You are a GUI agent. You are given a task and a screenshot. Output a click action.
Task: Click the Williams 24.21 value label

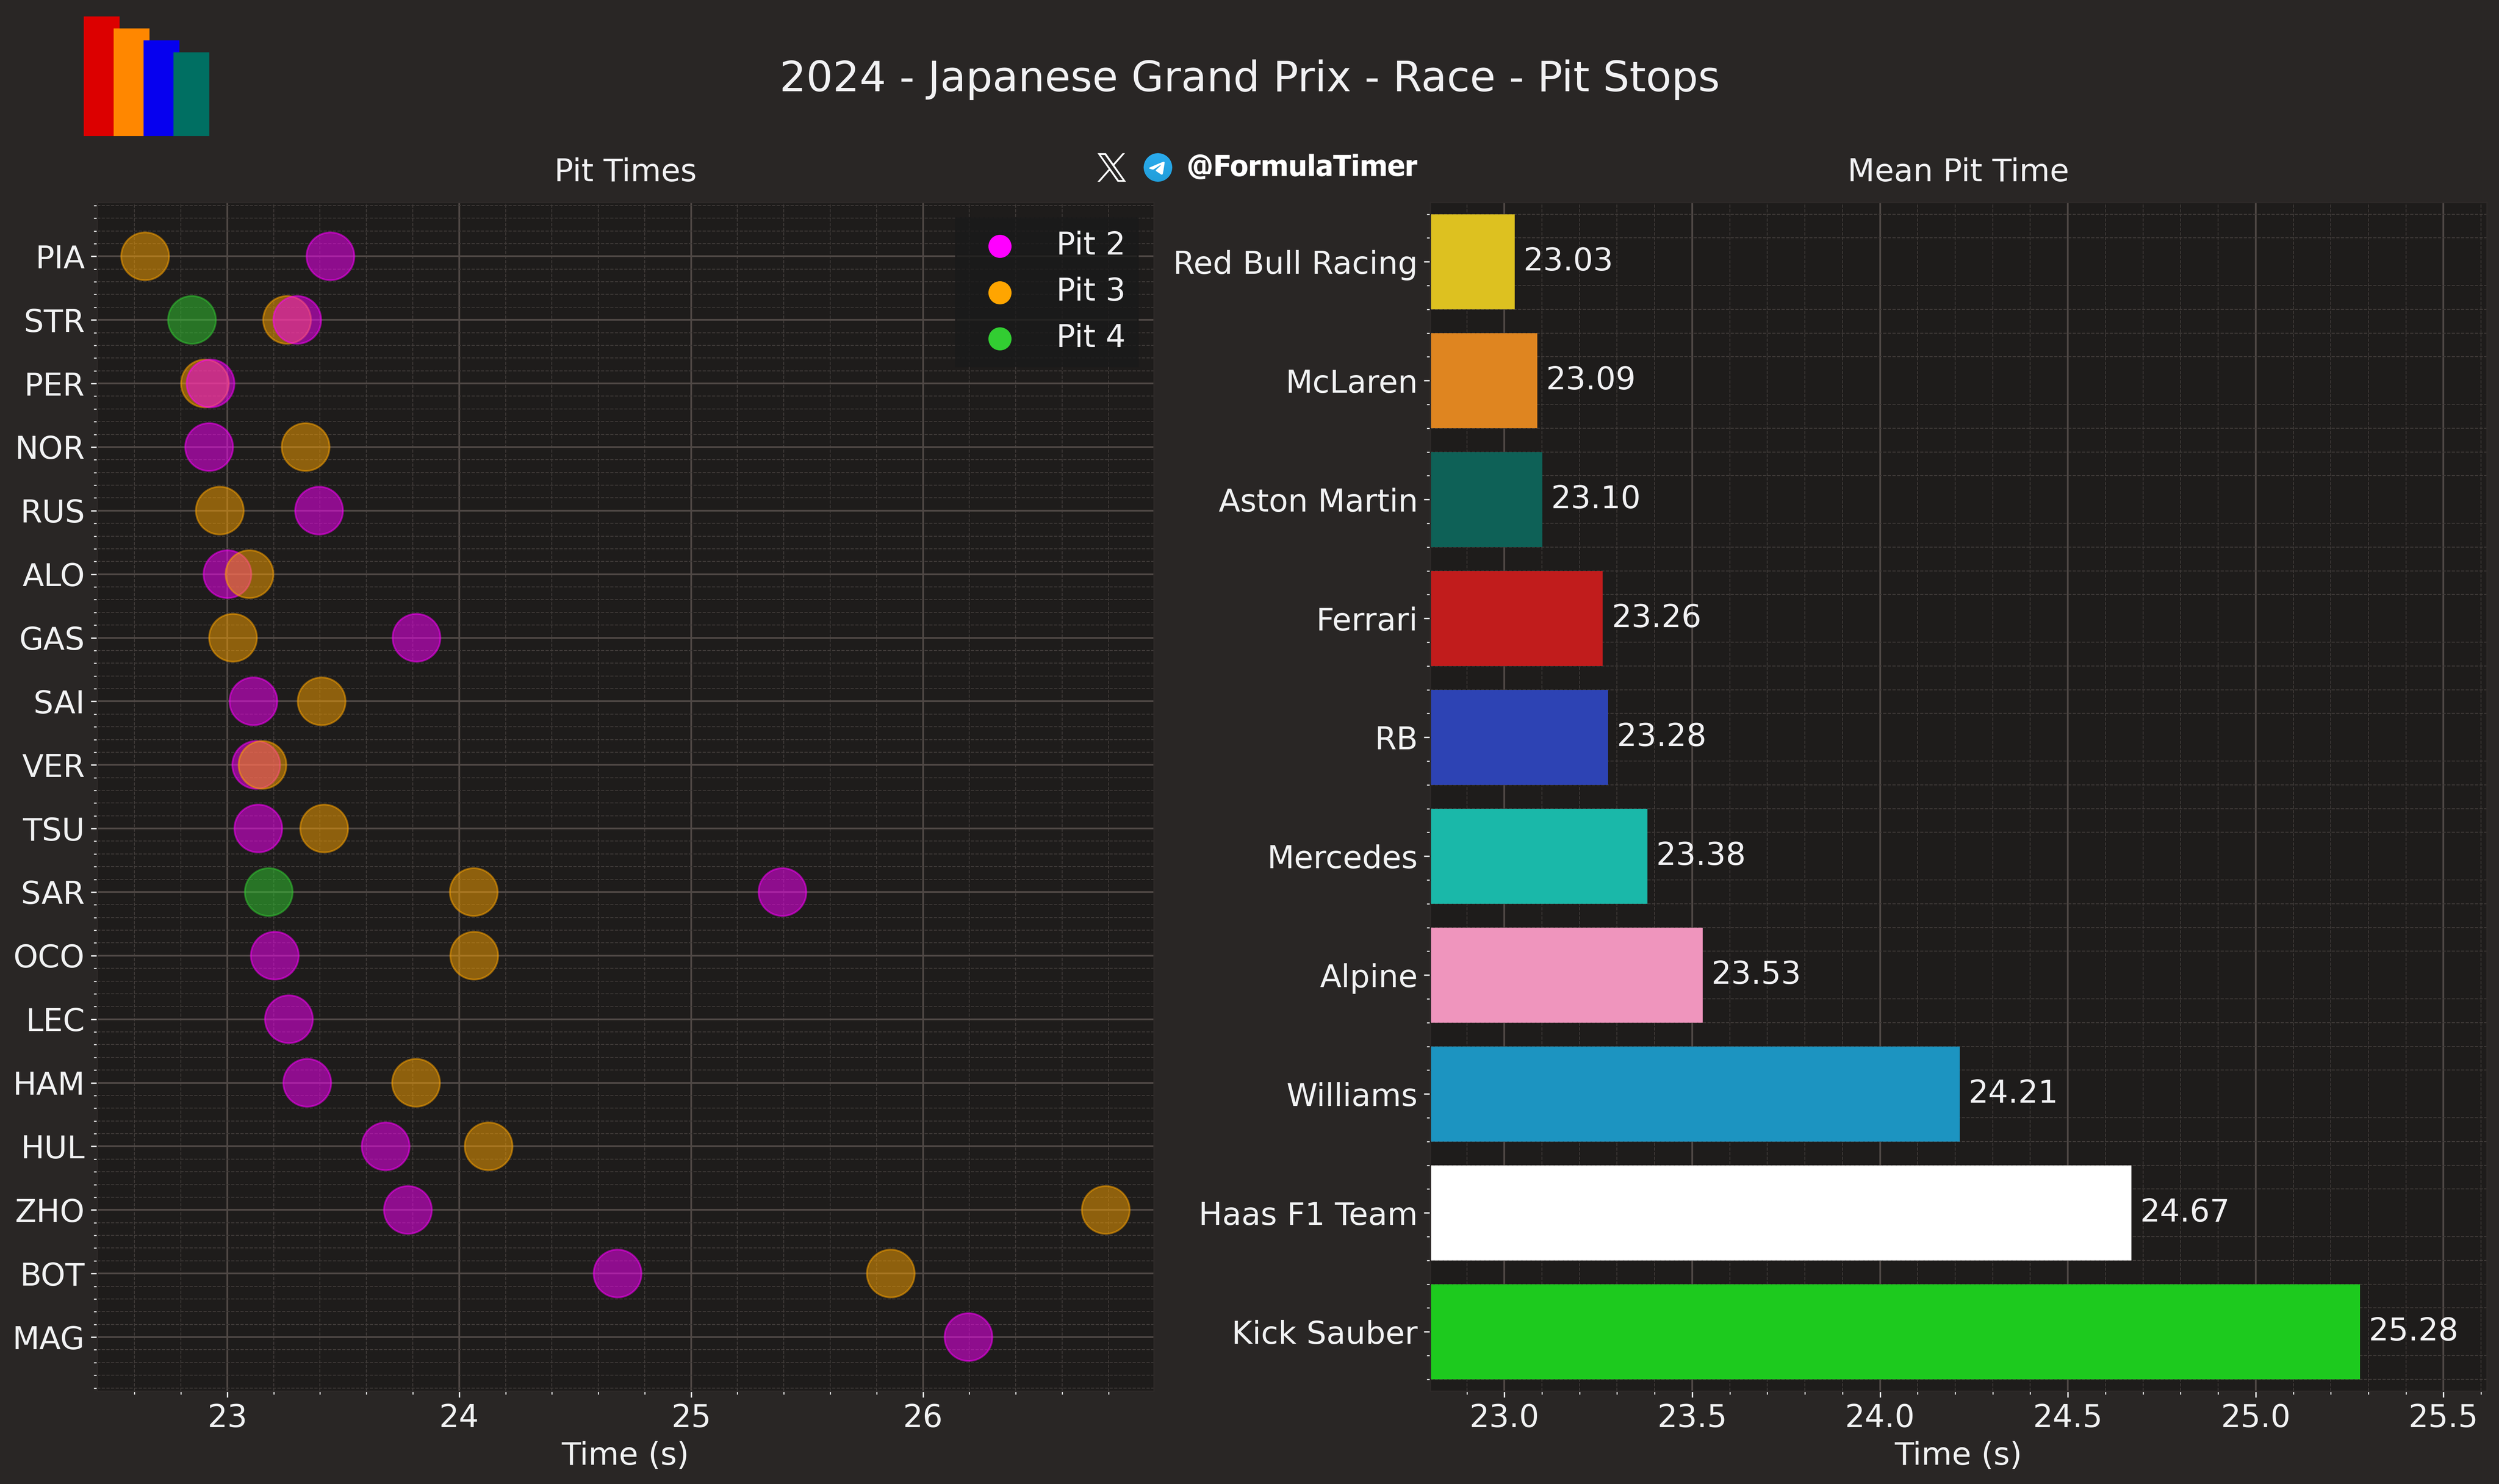pyautogui.click(x=2013, y=1092)
